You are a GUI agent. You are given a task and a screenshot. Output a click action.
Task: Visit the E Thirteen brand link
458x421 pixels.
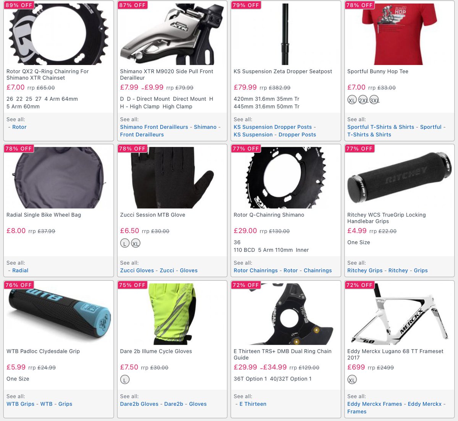tap(253, 404)
